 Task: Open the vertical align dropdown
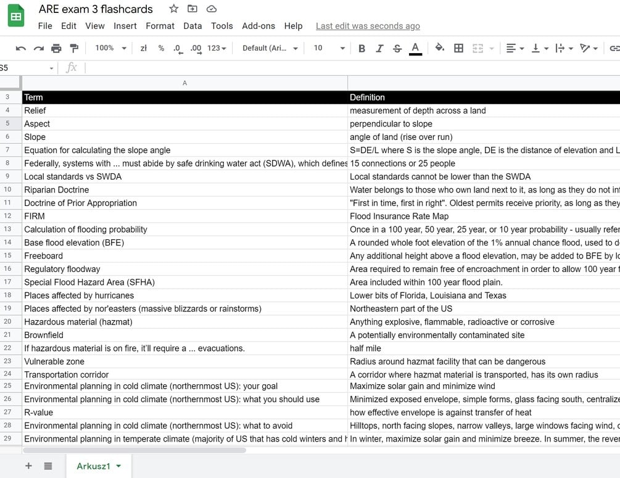click(x=540, y=48)
